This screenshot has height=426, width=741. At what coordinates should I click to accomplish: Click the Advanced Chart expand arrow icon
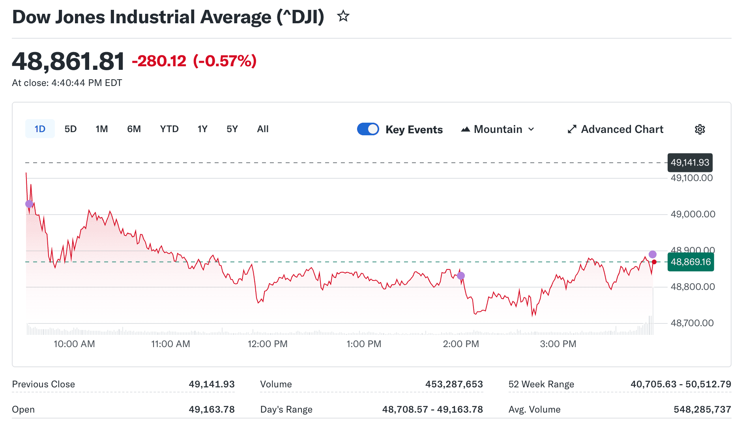(x=572, y=129)
